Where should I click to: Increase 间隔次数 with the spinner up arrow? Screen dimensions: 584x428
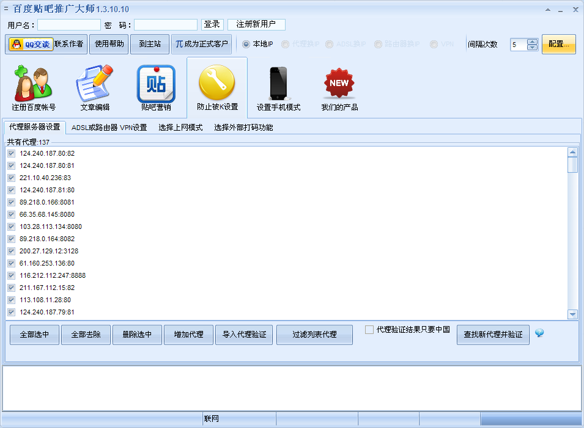click(x=532, y=42)
